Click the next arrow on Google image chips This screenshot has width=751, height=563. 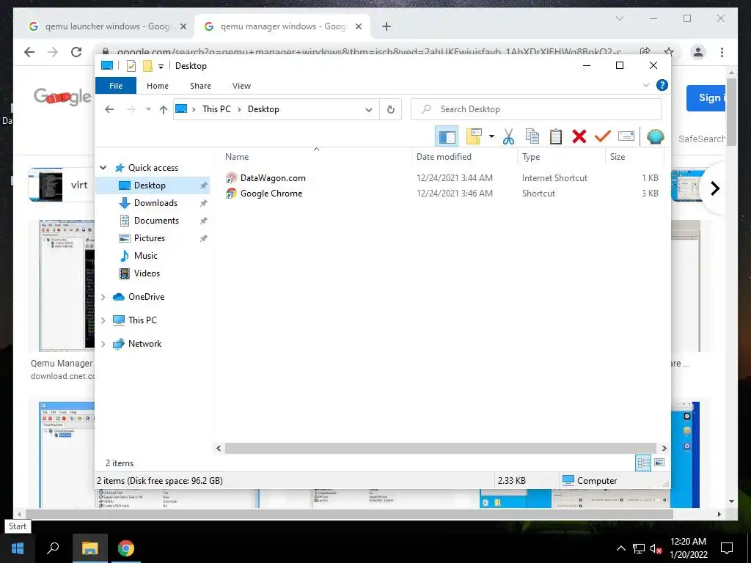coord(715,188)
